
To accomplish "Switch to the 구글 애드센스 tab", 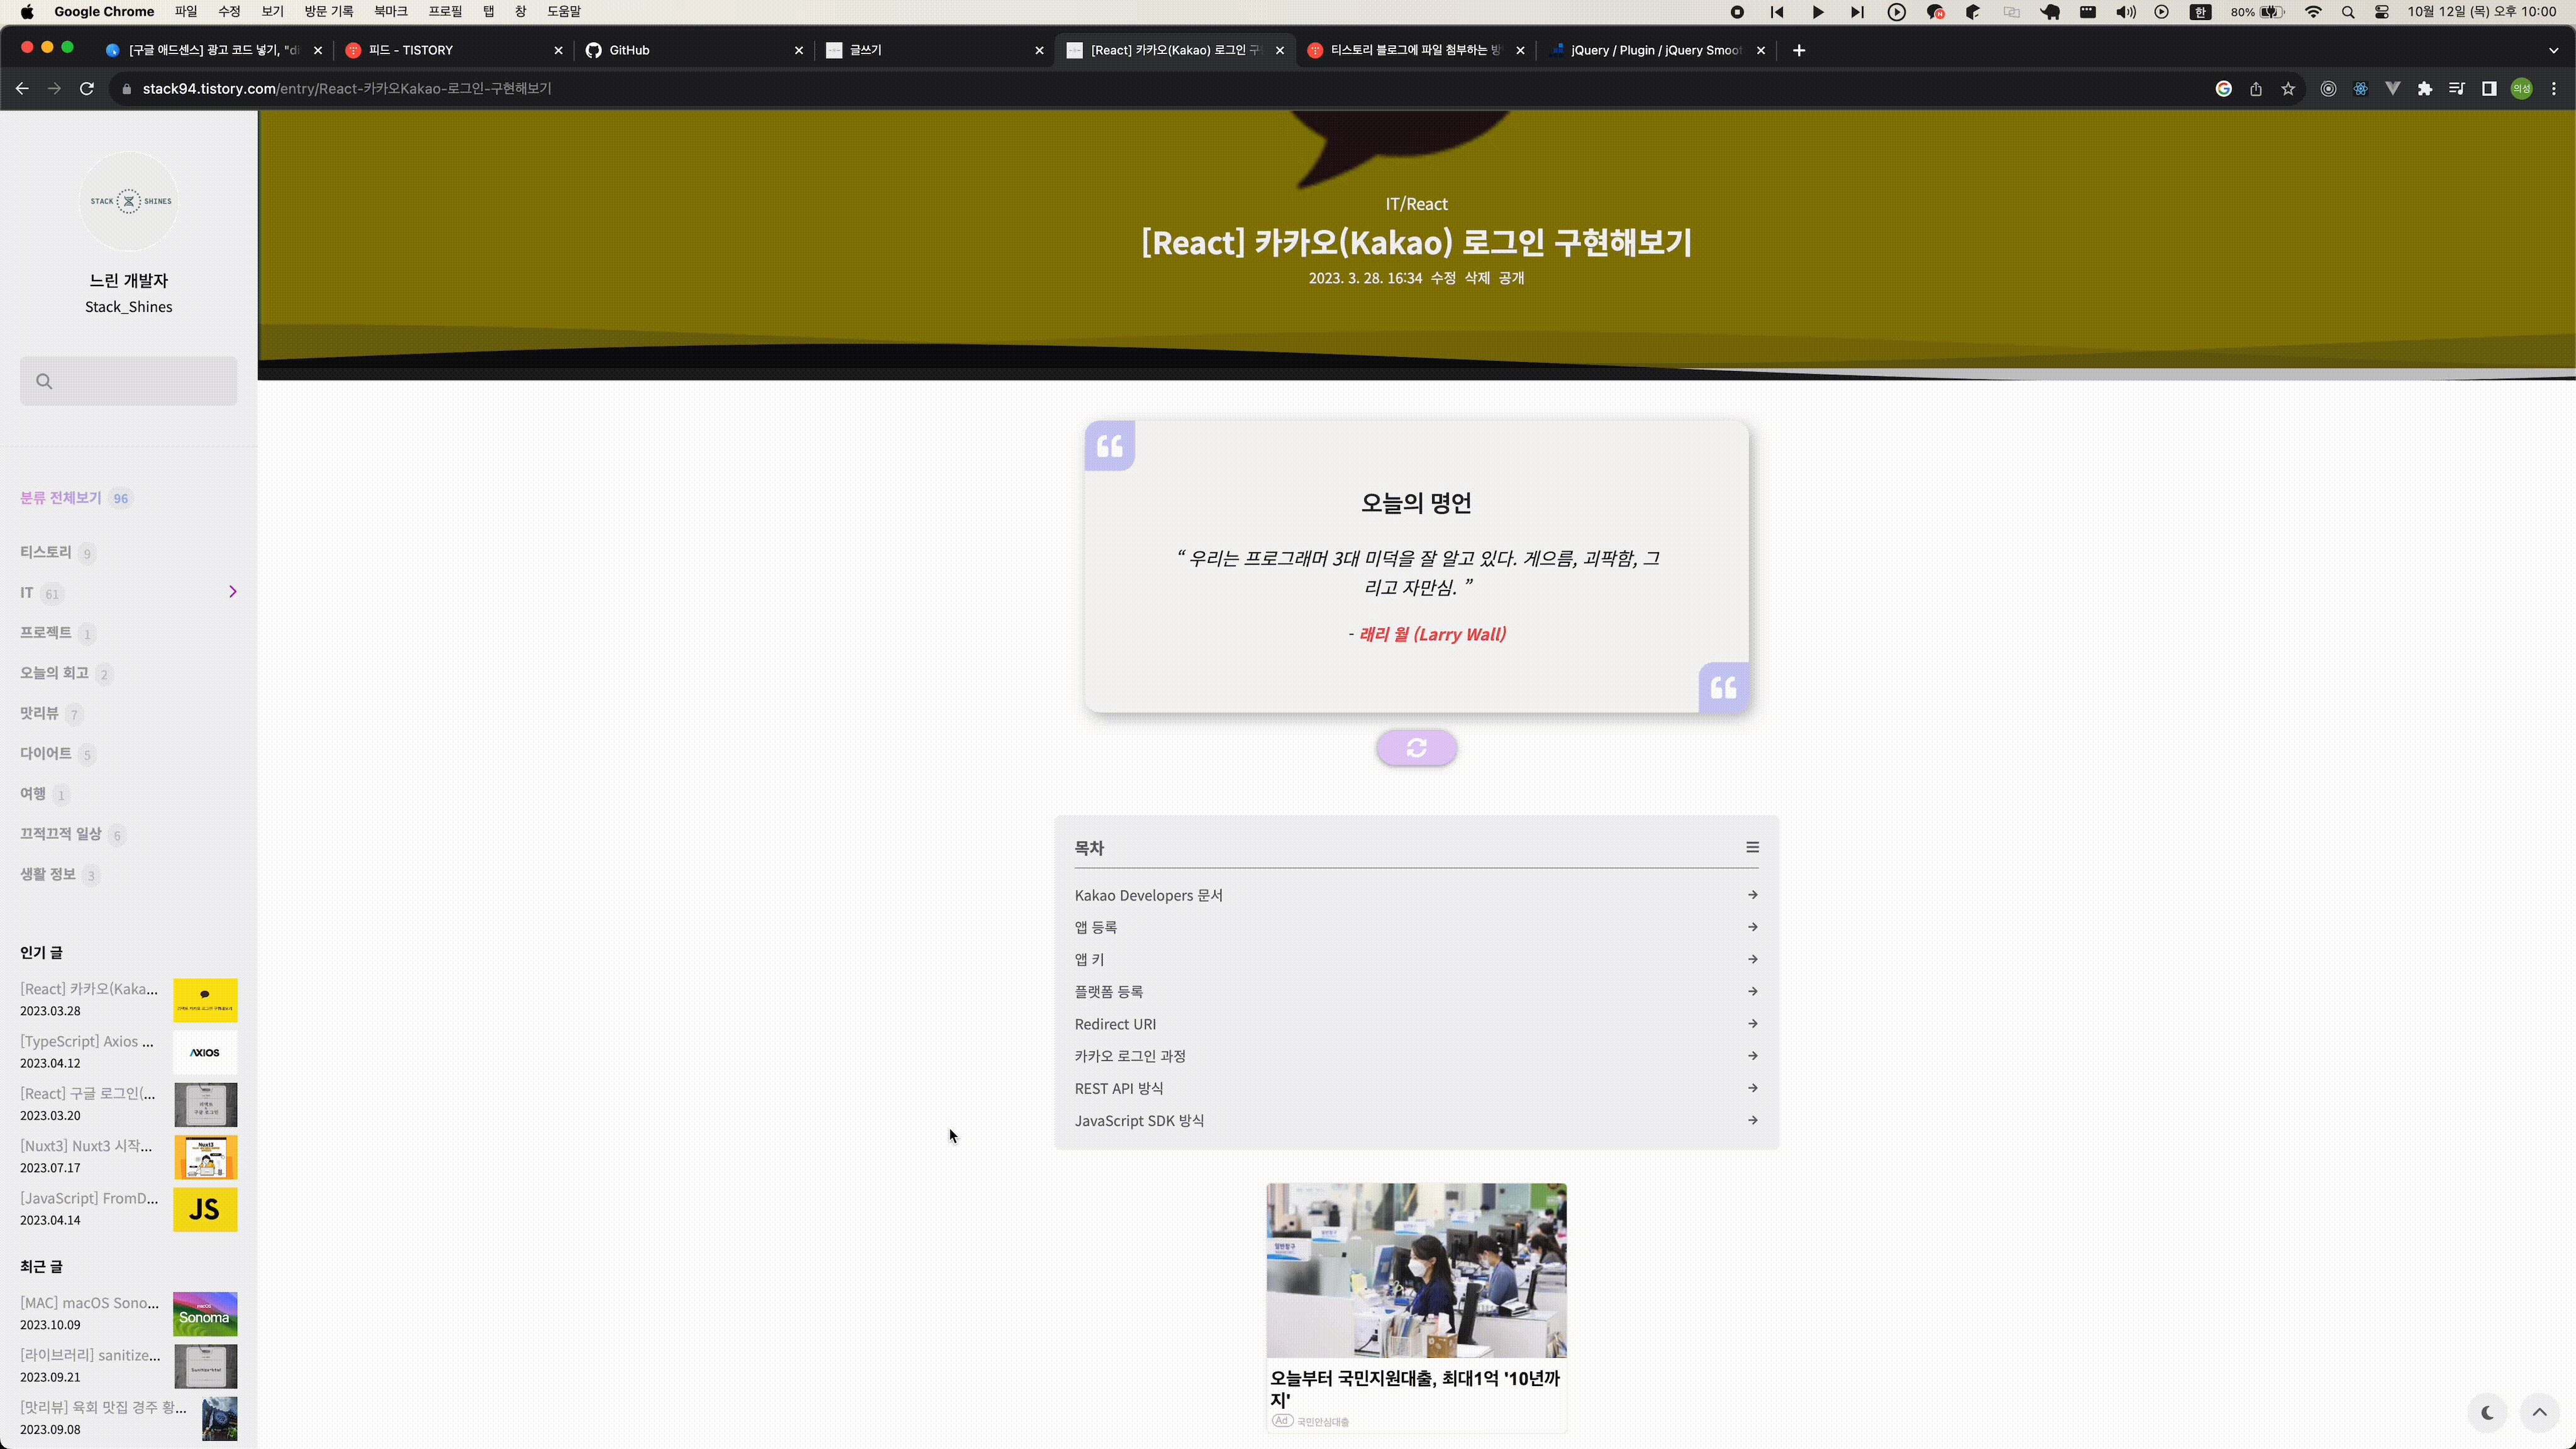I will pos(214,50).
